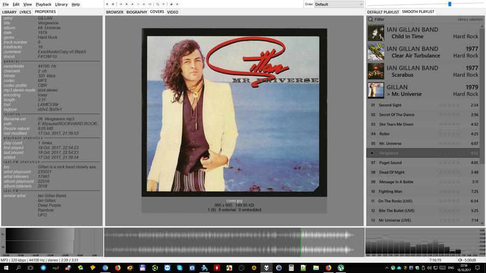Screen dimensions: 486x273
Task: Open File Explorer from the taskbar
Action: 316,268
